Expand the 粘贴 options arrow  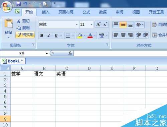[x=8, y=38]
